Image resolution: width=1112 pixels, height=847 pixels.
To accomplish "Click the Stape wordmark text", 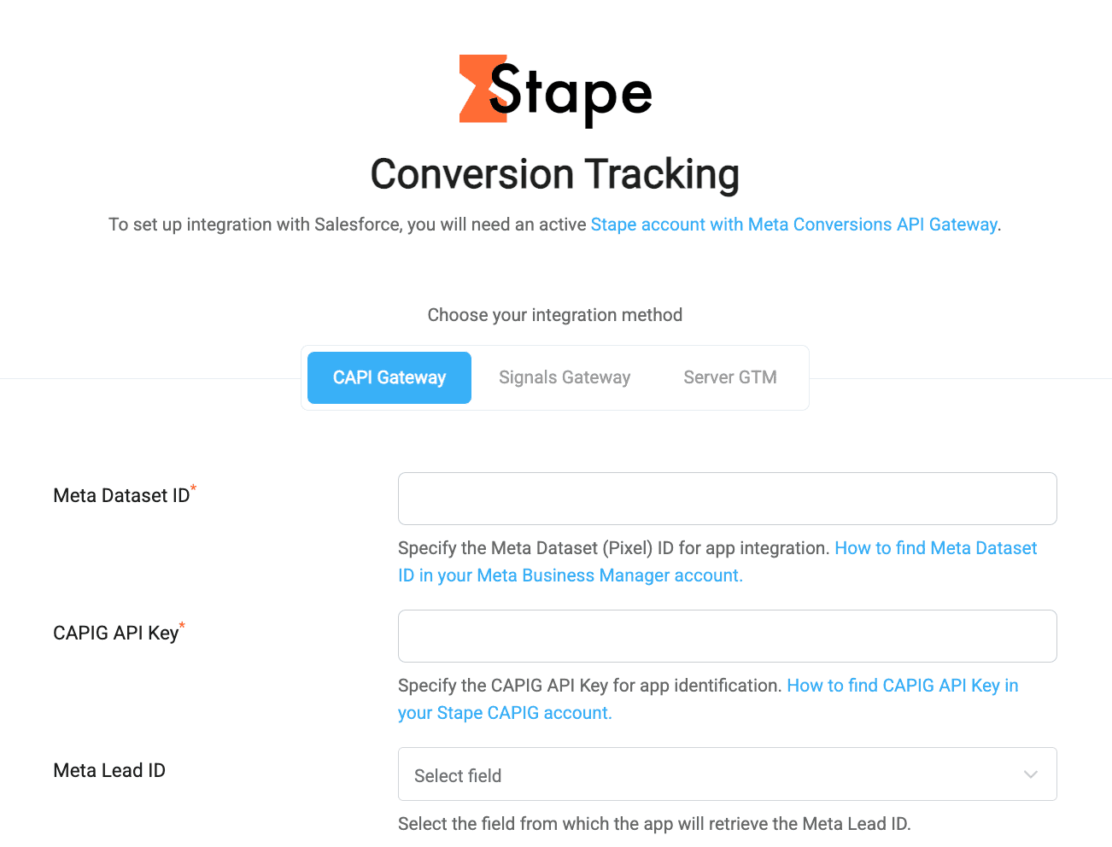I will 571,93.
